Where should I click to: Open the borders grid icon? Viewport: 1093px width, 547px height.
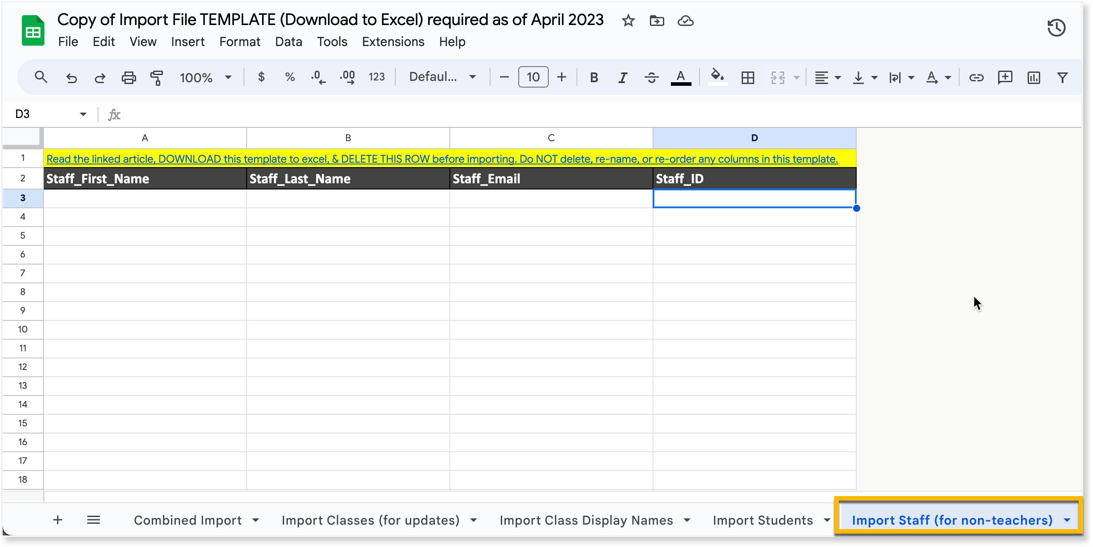pyautogui.click(x=747, y=77)
